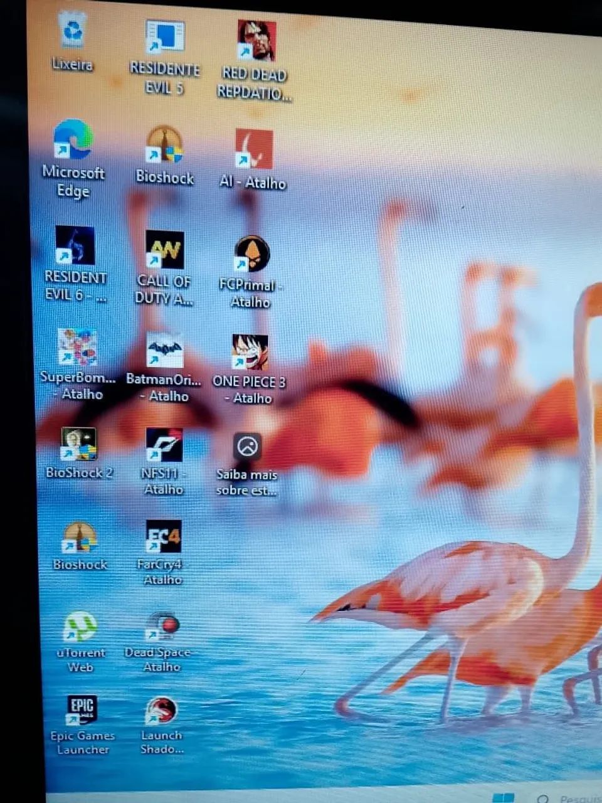Select the Call of Duty AW shortcut
The width and height of the screenshot is (602, 803).
[164, 250]
